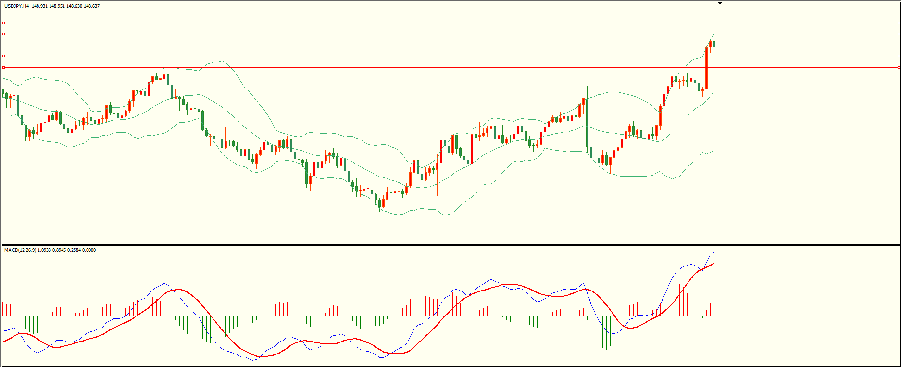Select left handle of second red line from top
This screenshot has height=367, width=901.
3,34
